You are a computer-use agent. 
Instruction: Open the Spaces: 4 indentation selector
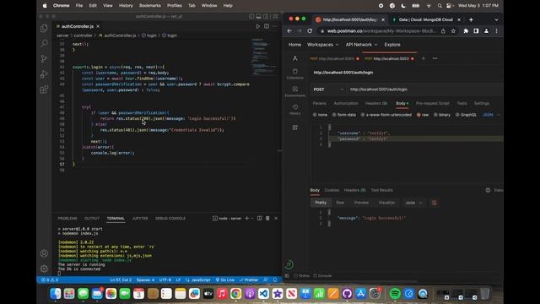145,280
